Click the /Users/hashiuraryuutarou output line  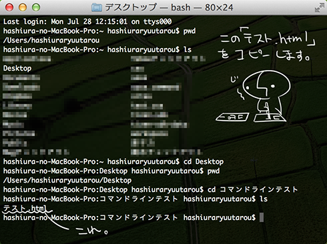[x=51, y=40]
